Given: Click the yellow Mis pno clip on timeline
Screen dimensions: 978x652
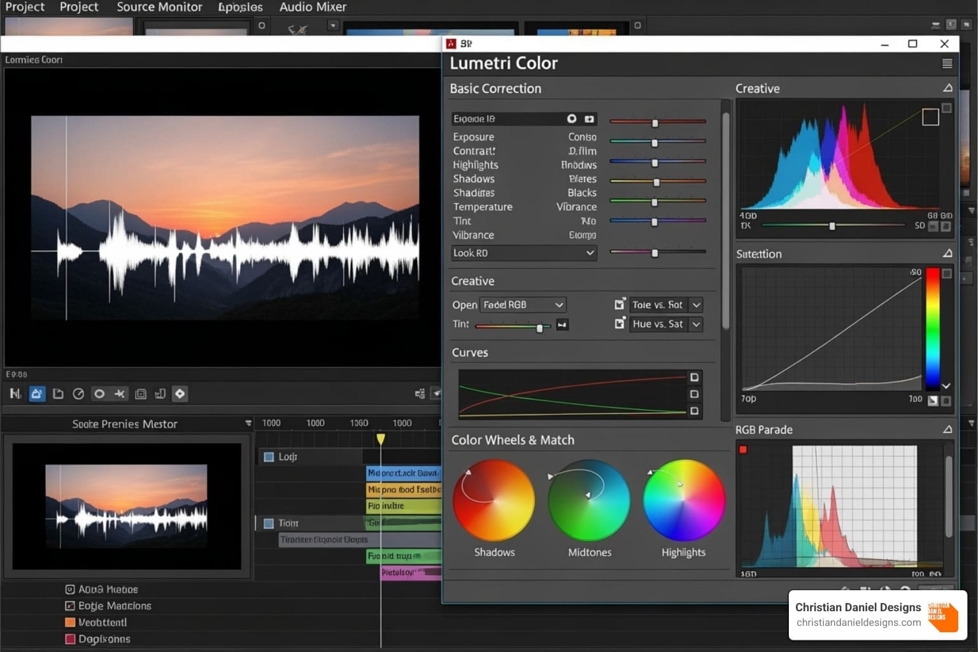Looking at the screenshot, I should 404,490.
